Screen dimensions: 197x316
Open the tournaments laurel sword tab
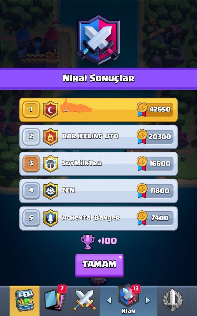pyautogui.click(x=172, y=301)
